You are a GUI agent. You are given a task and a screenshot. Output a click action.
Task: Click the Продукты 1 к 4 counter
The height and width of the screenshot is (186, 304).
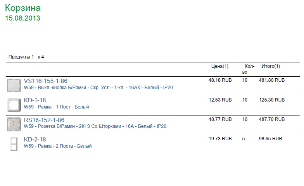26,57
